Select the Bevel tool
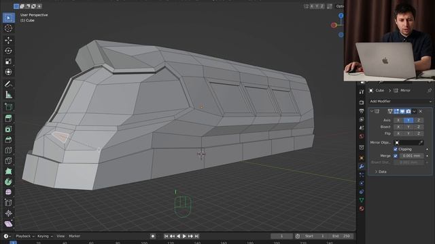Viewport: 435px width, 244px height. (9, 140)
